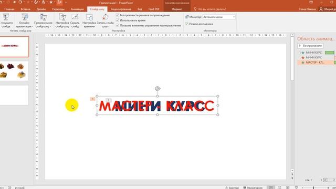
Task: Open the Рецензирование tab
Action: coord(121,9)
